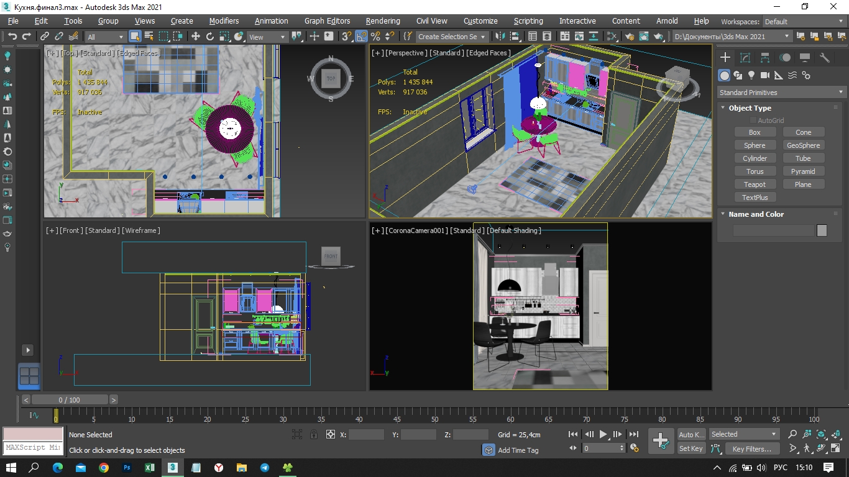The image size is (849, 477).
Task: Click the Redo arrow in the main toolbar
Action: [26, 37]
